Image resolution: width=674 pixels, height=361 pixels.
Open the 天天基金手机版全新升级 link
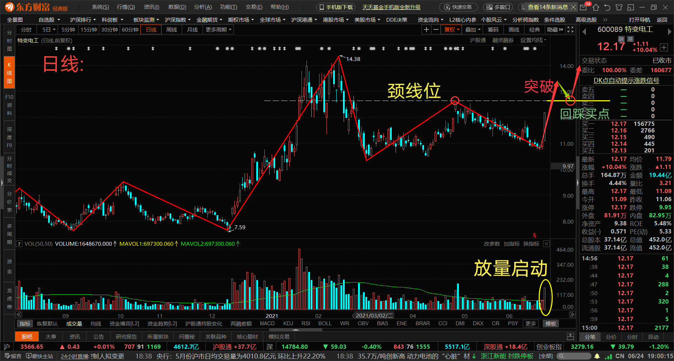tap(391, 7)
